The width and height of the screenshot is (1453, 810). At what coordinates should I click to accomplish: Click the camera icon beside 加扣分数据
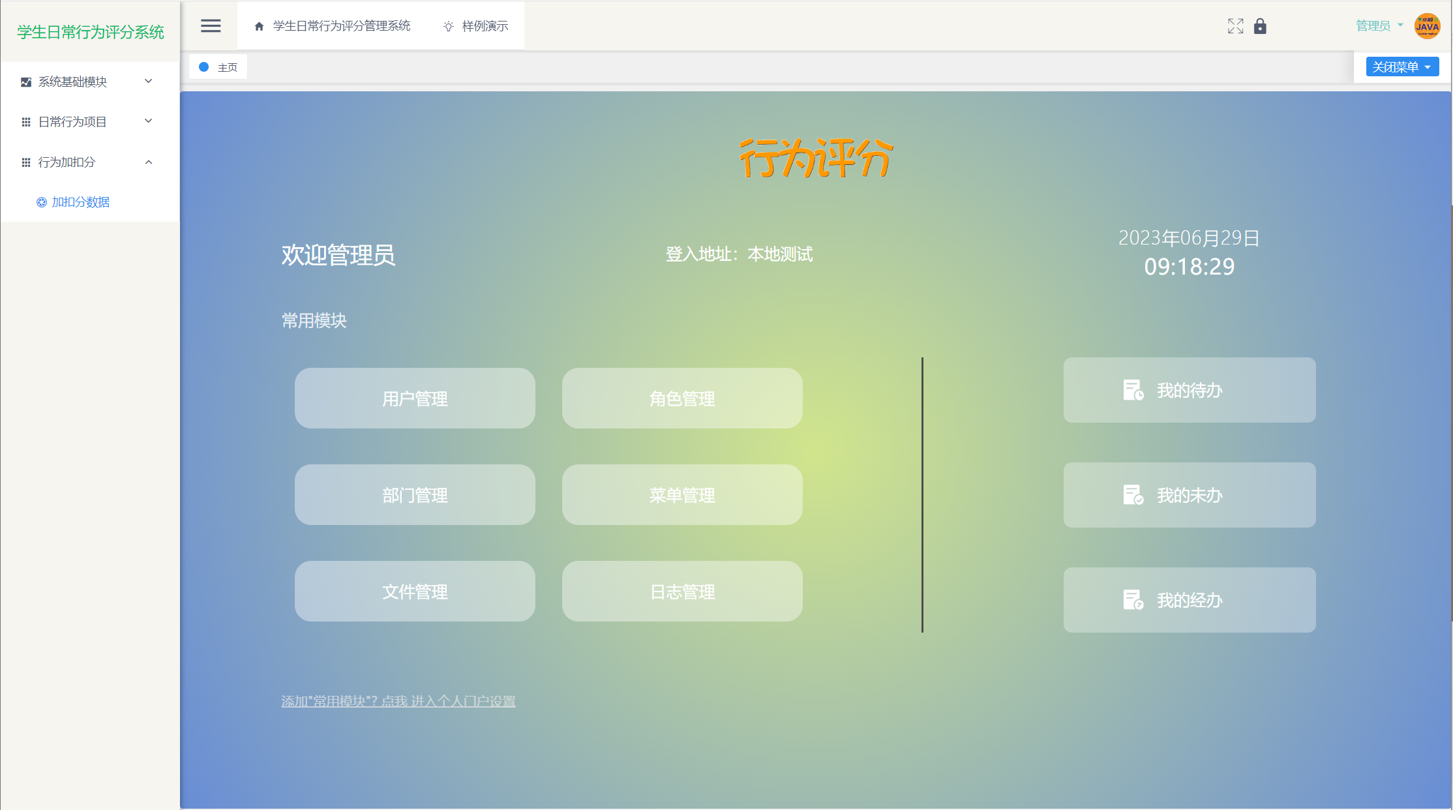click(41, 202)
